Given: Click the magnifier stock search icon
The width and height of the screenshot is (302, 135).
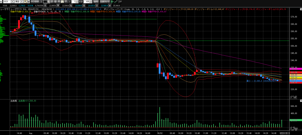Looking at the screenshot, I should (x=25, y=2).
